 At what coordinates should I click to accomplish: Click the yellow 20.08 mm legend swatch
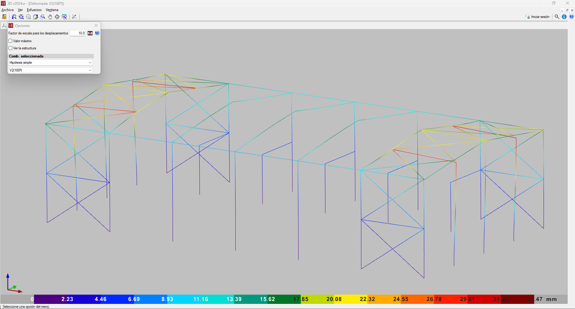(351, 299)
